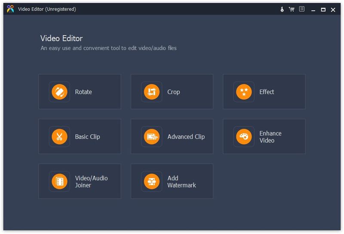Click the register key icon in title bar

click(282, 9)
